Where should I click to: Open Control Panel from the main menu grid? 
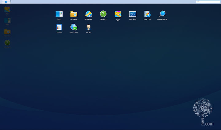pos(59,14)
